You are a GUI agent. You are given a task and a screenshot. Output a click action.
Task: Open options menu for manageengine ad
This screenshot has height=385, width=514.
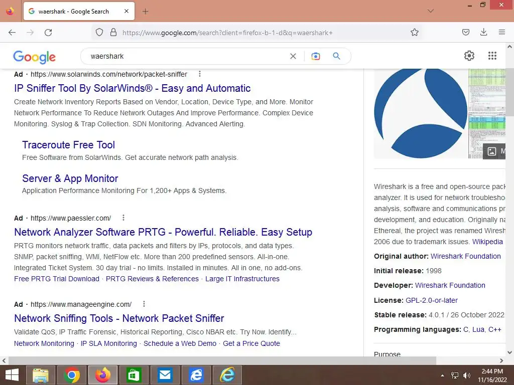click(144, 304)
